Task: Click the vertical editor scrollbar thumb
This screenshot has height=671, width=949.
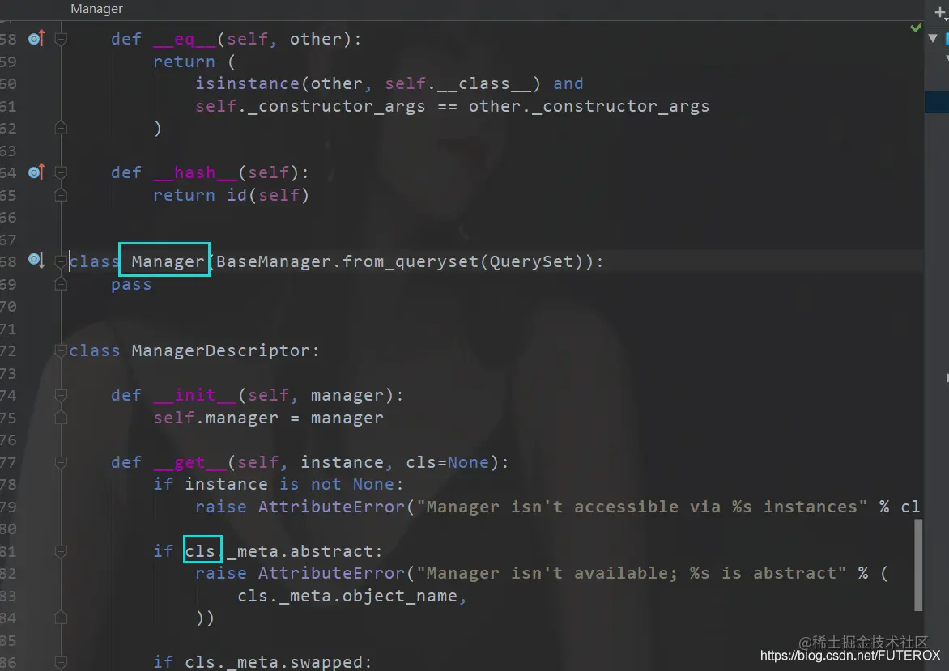Action: point(918,565)
